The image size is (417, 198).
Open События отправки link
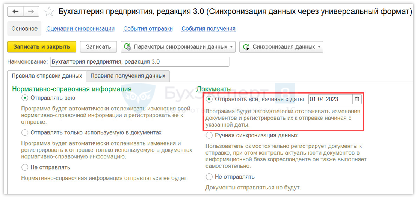point(148,28)
